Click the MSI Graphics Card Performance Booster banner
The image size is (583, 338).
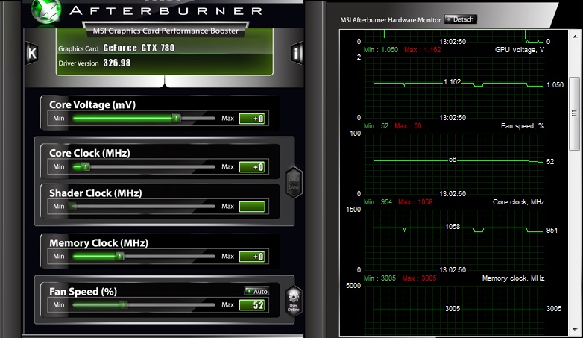[166, 31]
